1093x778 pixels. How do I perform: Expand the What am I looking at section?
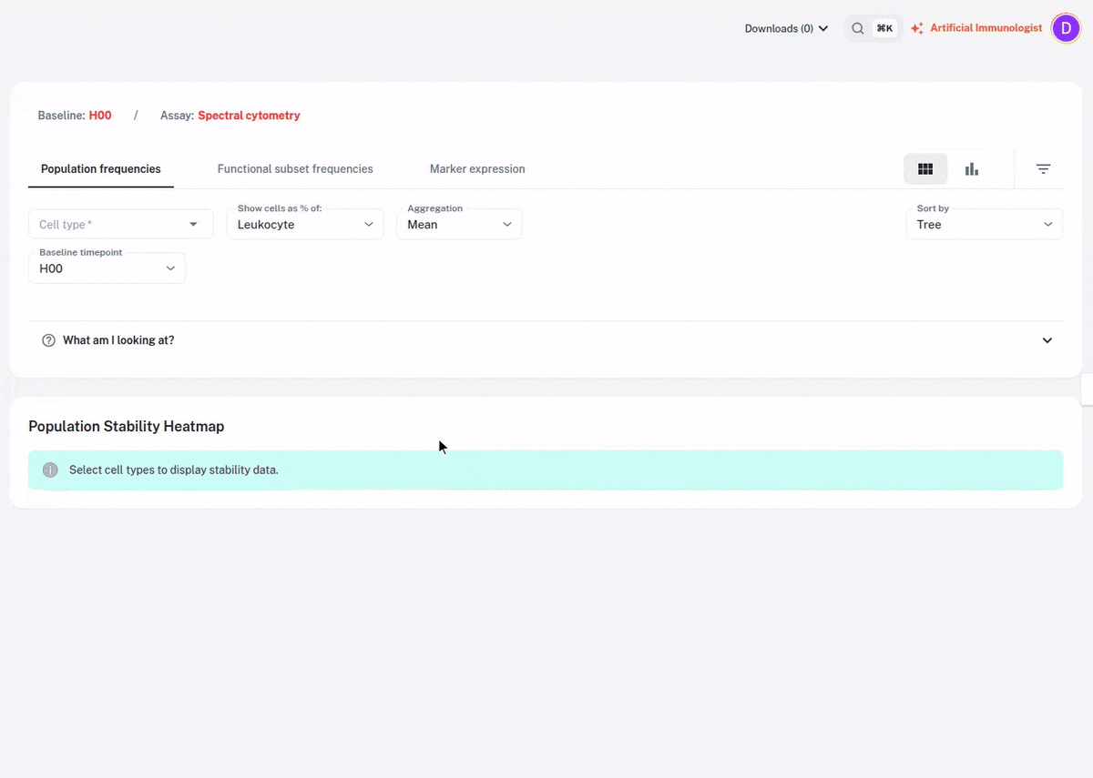coord(546,340)
